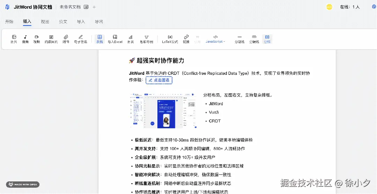Insert a quote with the 引用 tool

click(197, 39)
